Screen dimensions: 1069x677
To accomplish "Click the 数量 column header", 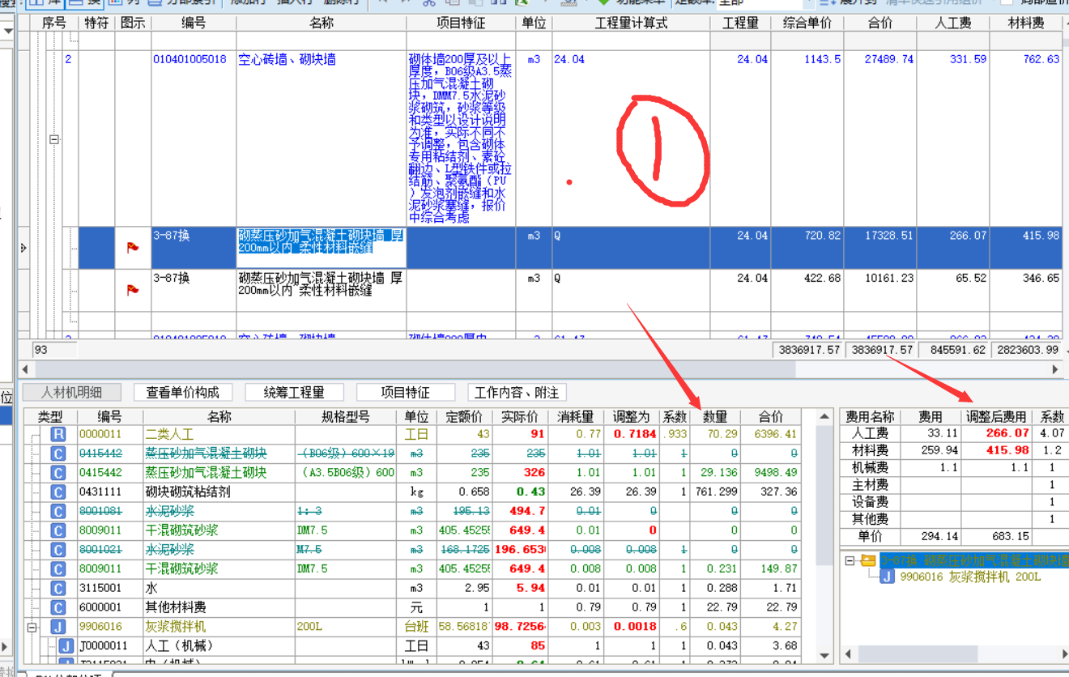I will (714, 417).
